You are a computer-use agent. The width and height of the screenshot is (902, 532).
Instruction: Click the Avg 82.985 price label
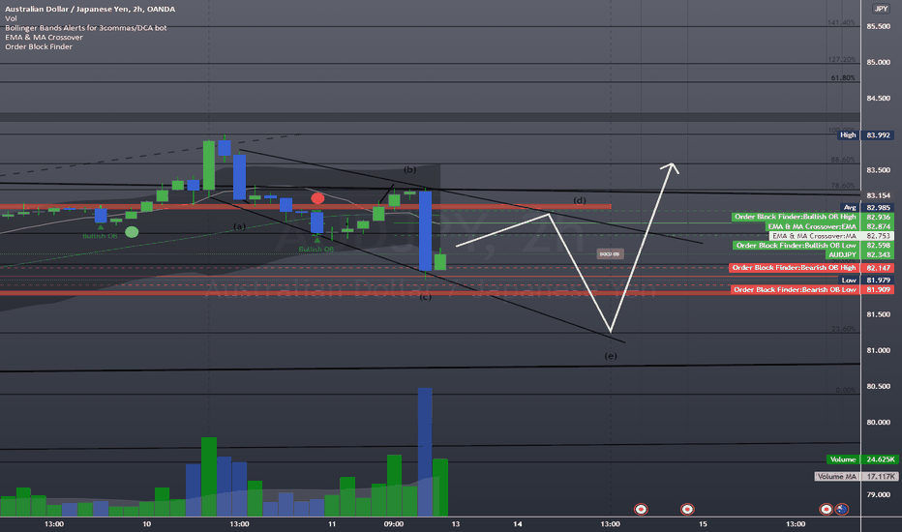[867, 207]
